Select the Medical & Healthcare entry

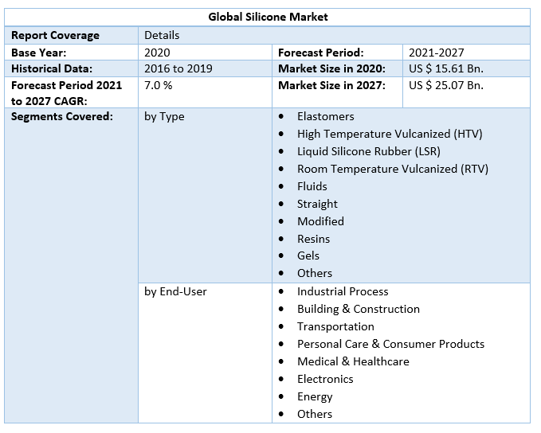coord(353,361)
